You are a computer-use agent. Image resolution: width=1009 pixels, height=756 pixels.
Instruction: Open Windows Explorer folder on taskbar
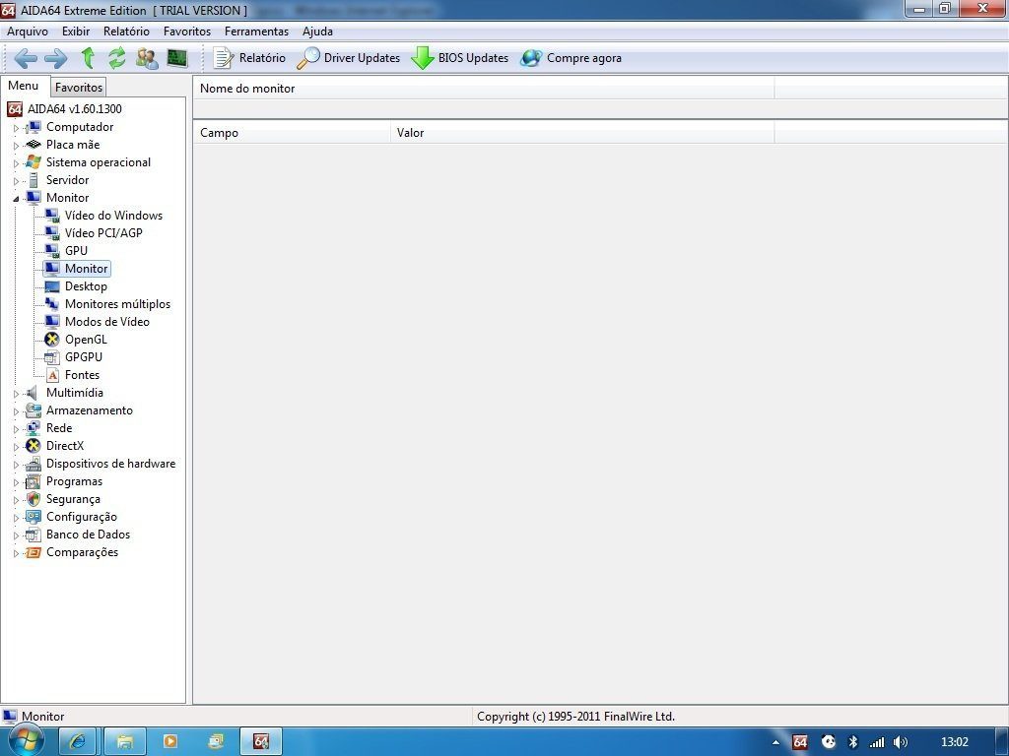tap(124, 741)
